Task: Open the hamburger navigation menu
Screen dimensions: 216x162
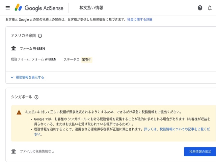Action: tap(7, 8)
